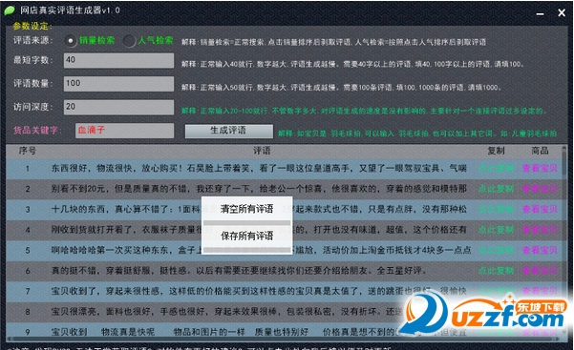Click the 评语 column header
The width and height of the screenshot is (574, 350).
click(262, 151)
